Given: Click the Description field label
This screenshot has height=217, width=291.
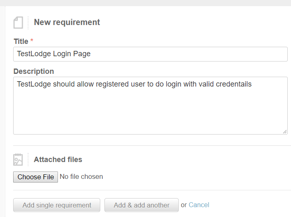Looking at the screenshot, I should tap(34, 71).
